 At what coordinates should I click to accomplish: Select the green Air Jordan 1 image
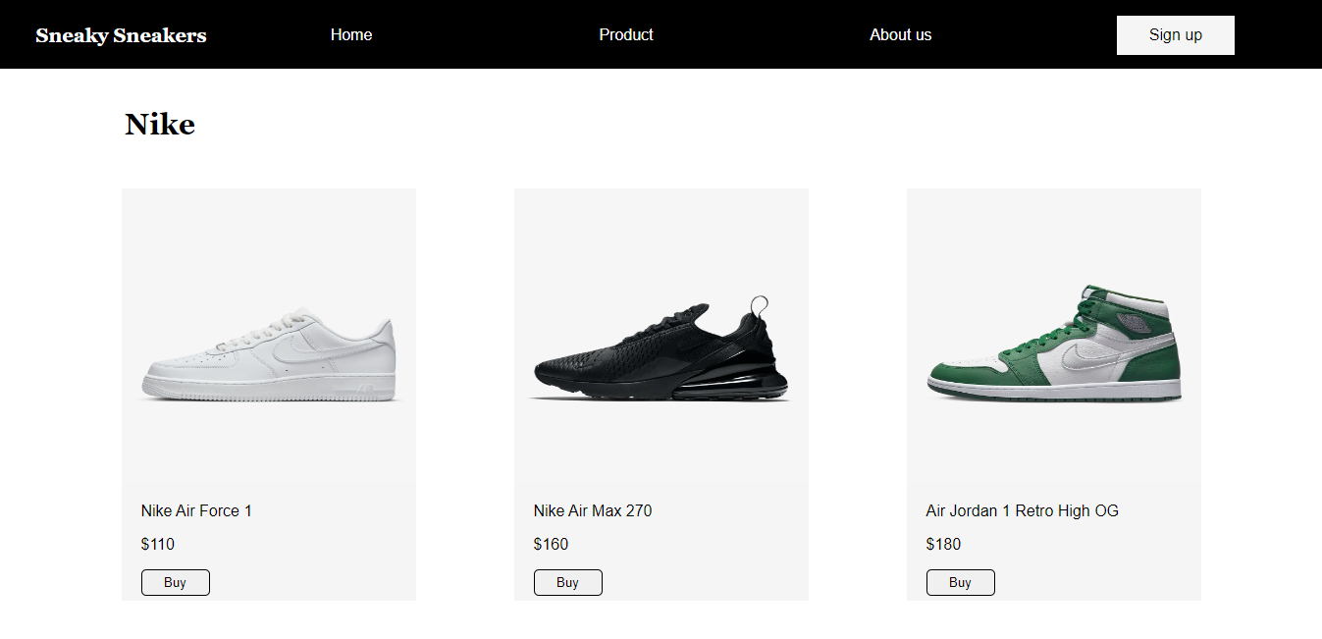point(1054,336)
